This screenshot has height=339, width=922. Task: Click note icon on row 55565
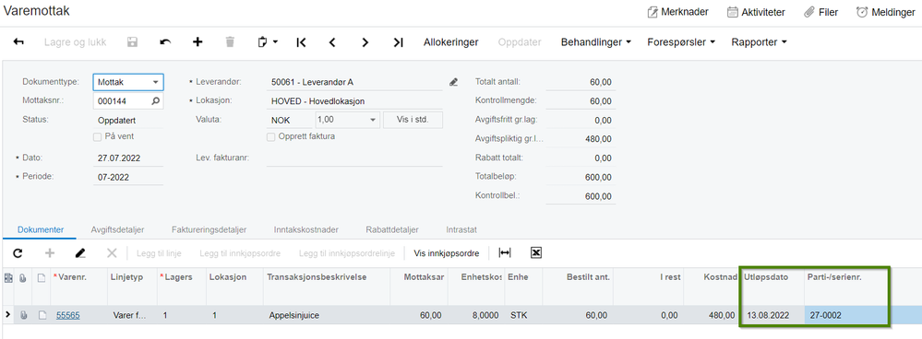tap(42, 316)
